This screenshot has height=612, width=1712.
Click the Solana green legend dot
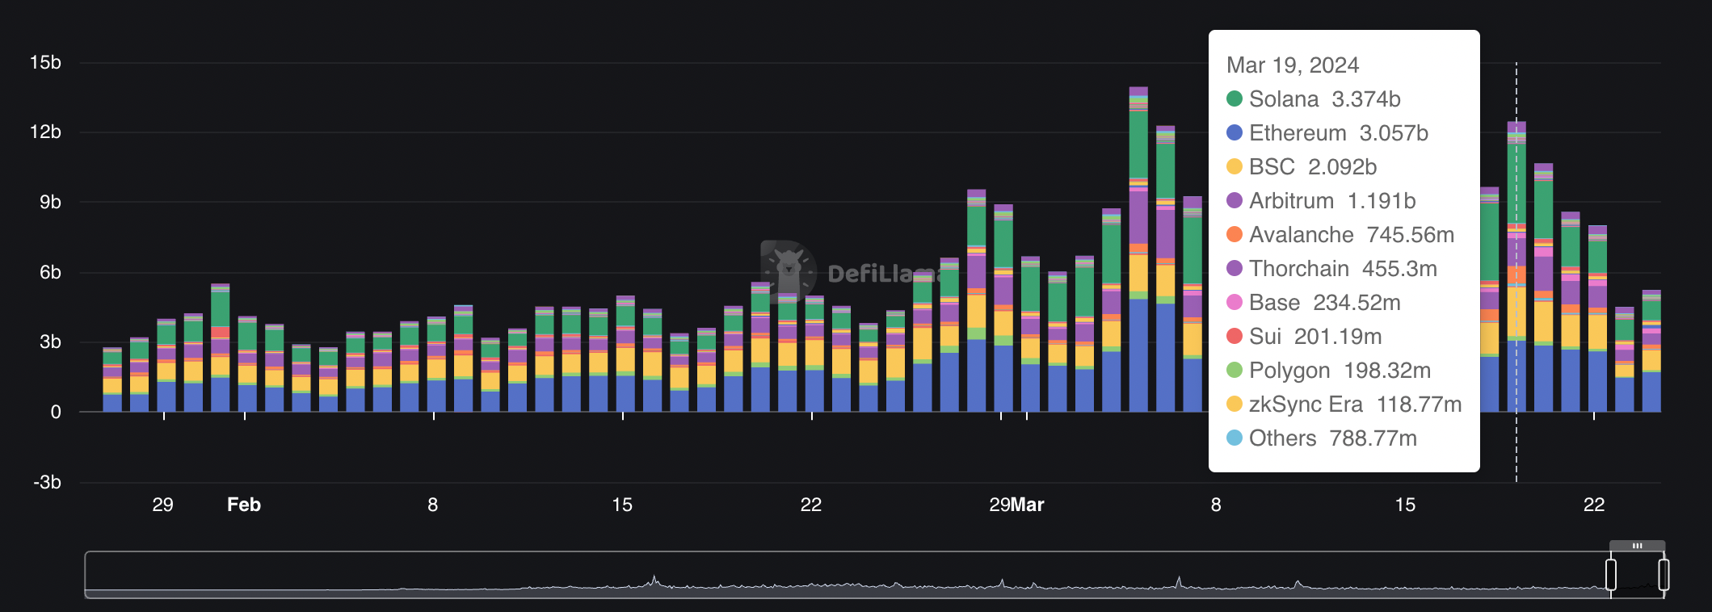tap(1234, 99)
